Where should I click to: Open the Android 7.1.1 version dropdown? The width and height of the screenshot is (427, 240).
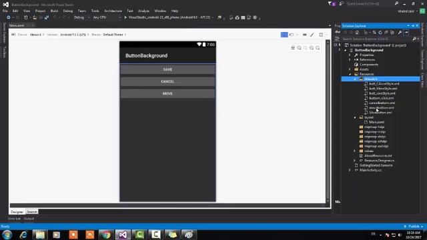click(74, 35)
